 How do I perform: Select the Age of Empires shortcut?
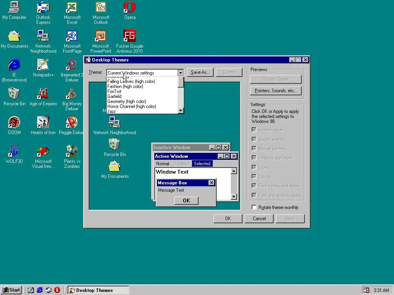(43, 96)
